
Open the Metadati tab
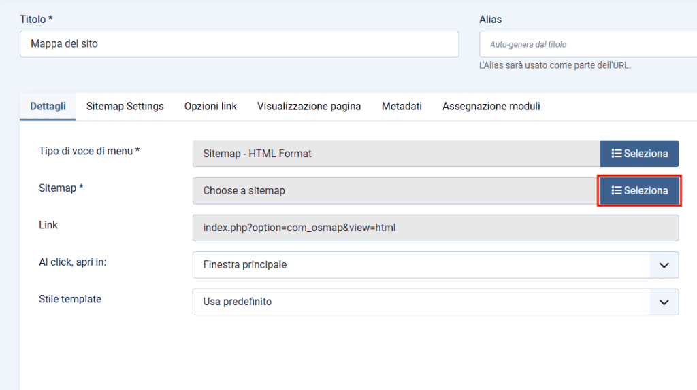click(x=402, y=107)
